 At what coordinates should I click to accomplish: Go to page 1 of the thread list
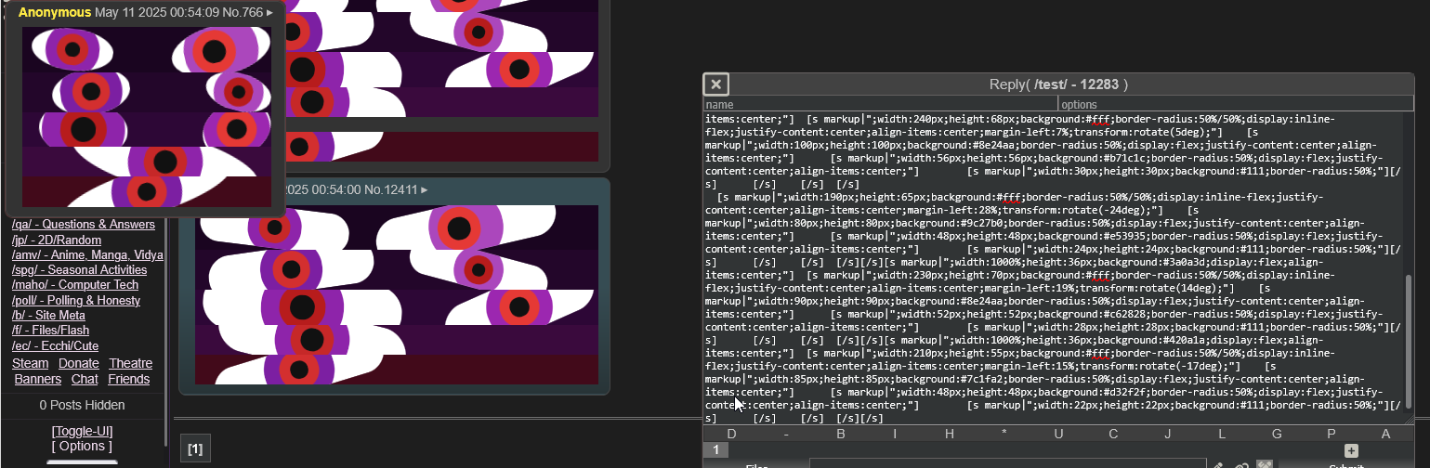click(x=195, y=449)
